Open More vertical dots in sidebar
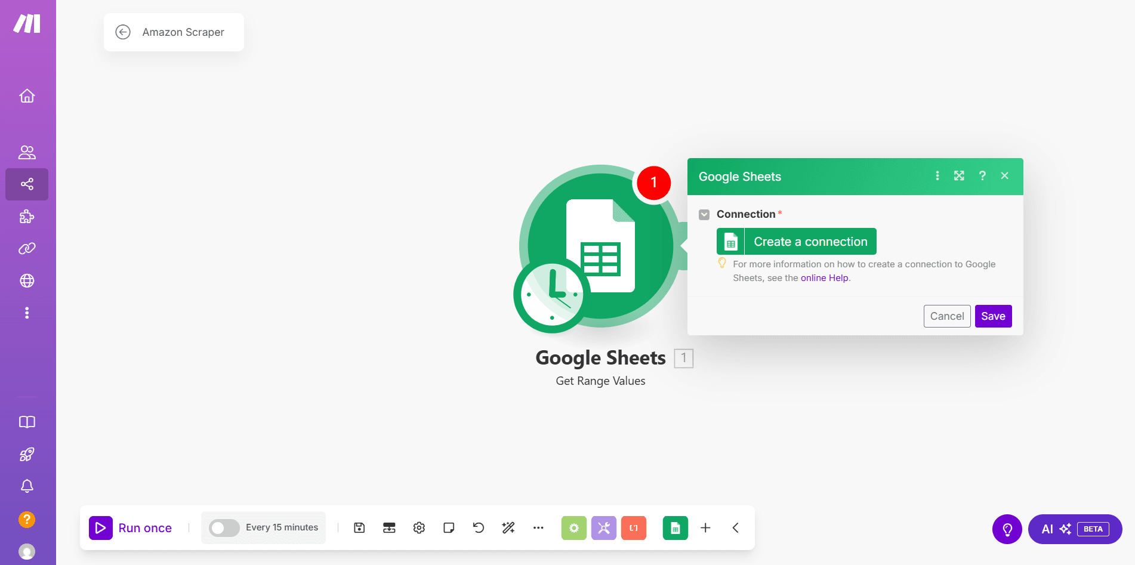This screenshot has width=1135, height=565. [x=27, y=313]
